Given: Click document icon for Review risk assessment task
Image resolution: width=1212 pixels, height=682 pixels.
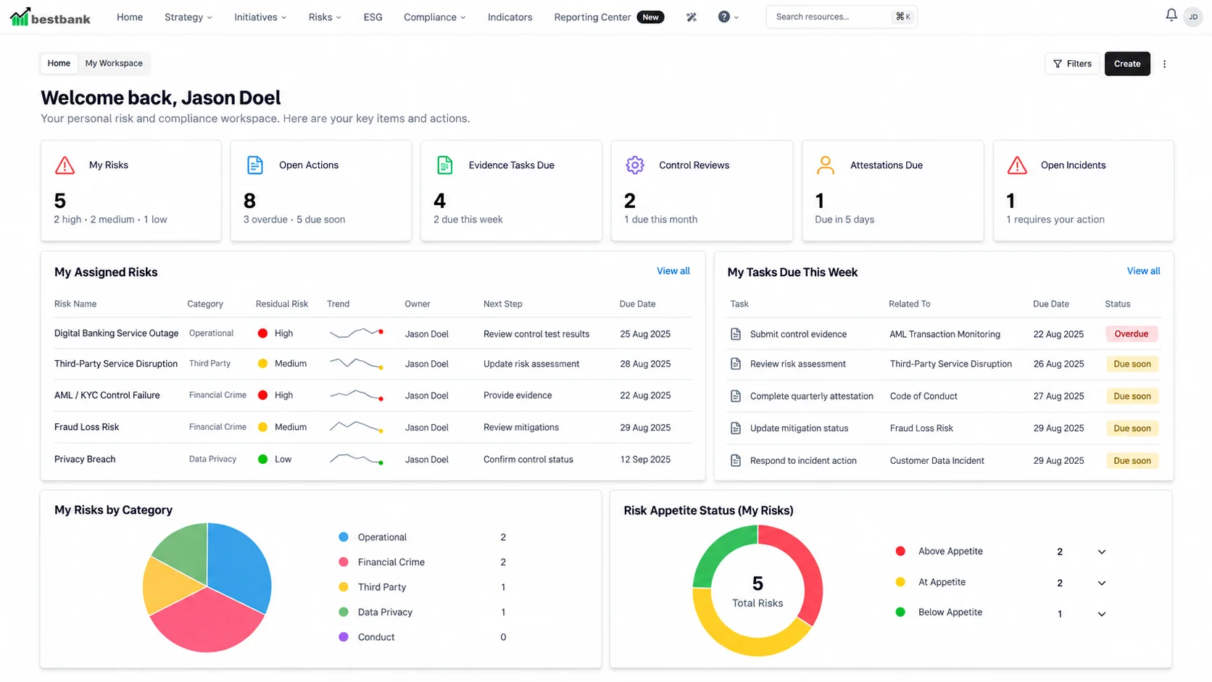Looking at the screenshot, I should pyautogui.click(x=736, y=364).
